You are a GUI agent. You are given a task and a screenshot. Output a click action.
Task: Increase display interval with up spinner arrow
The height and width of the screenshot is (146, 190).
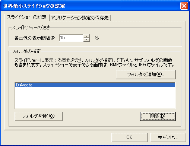(86, 36)
